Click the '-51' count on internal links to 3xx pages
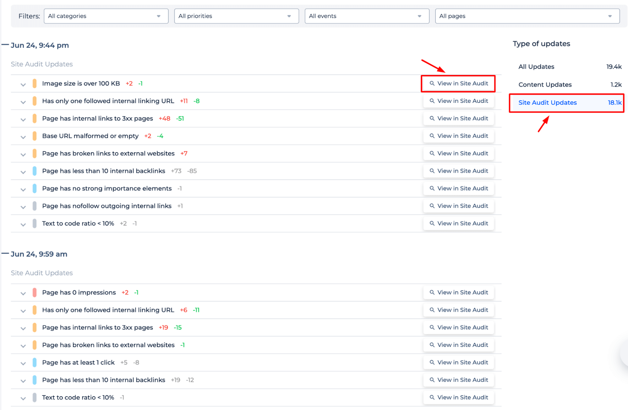The width and height of the screenshot is (628, 410). [180, 119]
